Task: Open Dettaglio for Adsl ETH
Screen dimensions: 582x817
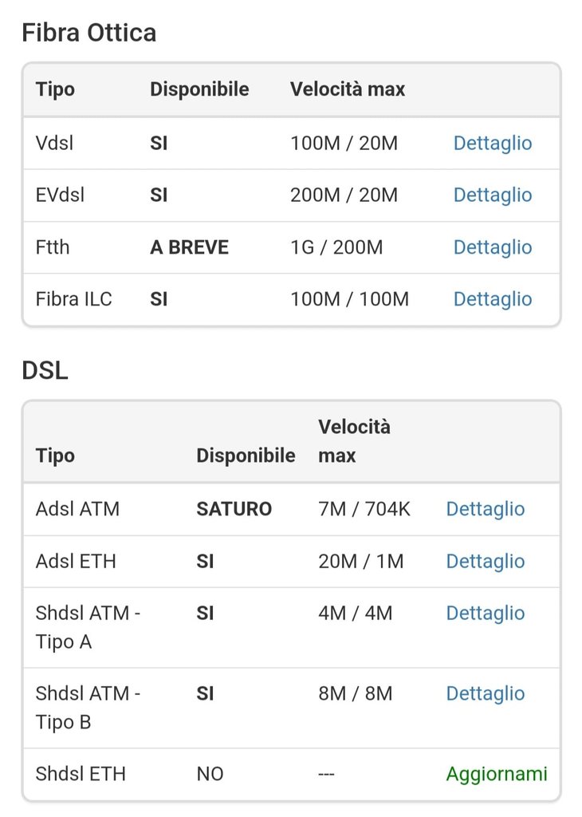Action: click(x=485, y=562)
